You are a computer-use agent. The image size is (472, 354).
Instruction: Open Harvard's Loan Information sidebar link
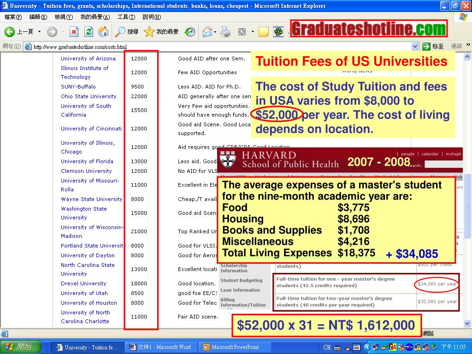(x=240, y=290)
